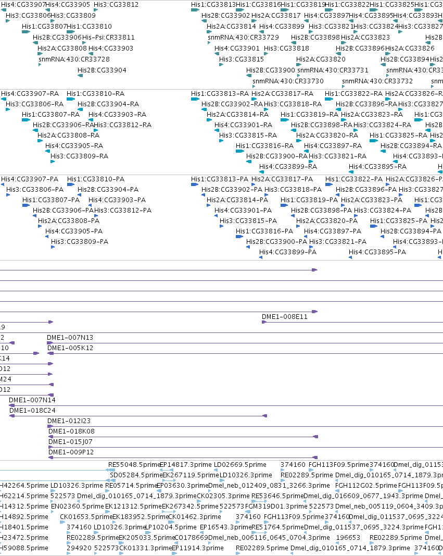
Task: Select EST EK267119.5prime
Action: (191, 475)
